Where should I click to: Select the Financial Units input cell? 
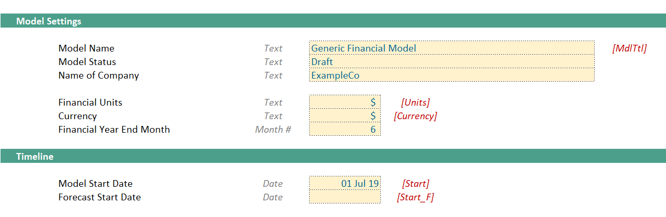pos(345,102)
